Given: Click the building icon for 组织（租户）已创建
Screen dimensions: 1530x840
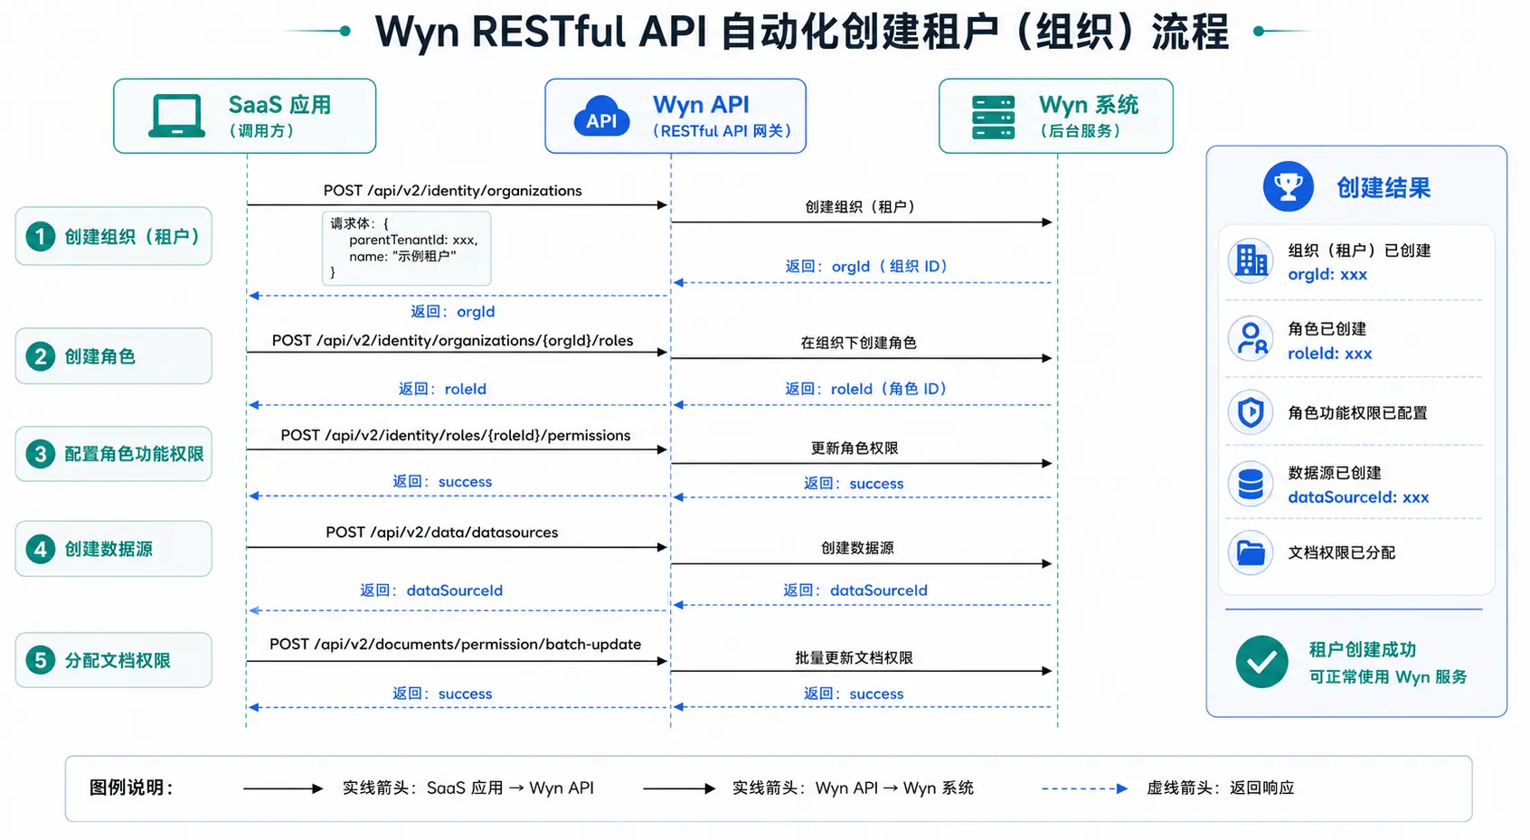Looking at the screenshot, I should click(1251, 260).
